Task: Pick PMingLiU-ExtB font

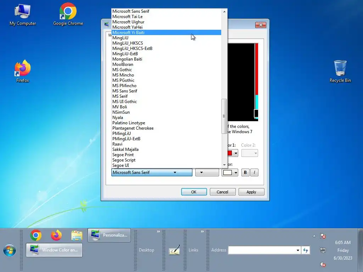Action: [x=166, y=139]
